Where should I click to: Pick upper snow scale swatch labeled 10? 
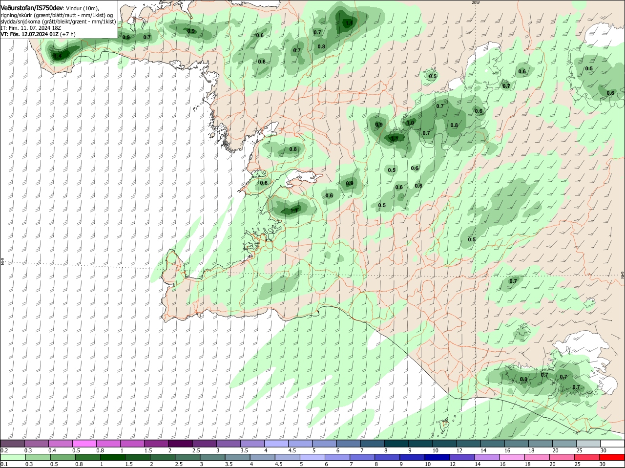point(444,443)
